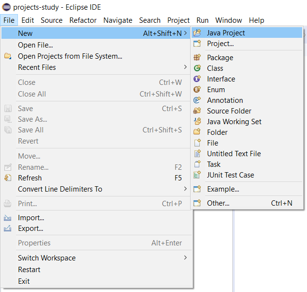Viewport: 307px width, 292px height.
Task: Expand Convert Line Delimiters To arrow
Action: click(185, 189)
